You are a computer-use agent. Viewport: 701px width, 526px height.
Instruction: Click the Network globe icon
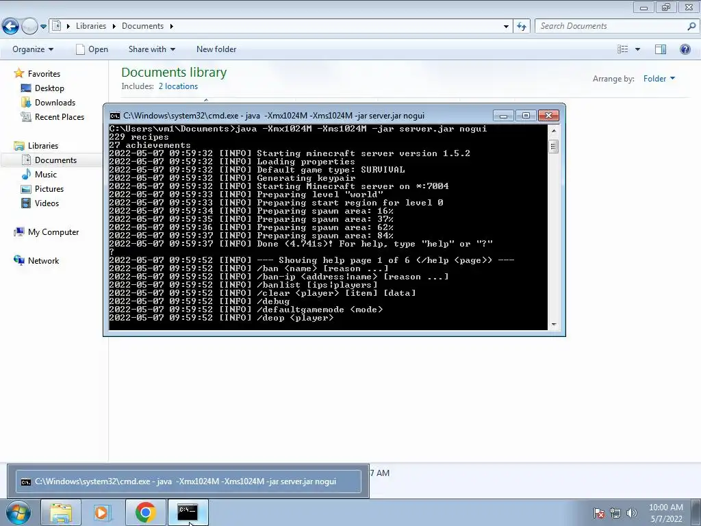(x=18, y=260)
